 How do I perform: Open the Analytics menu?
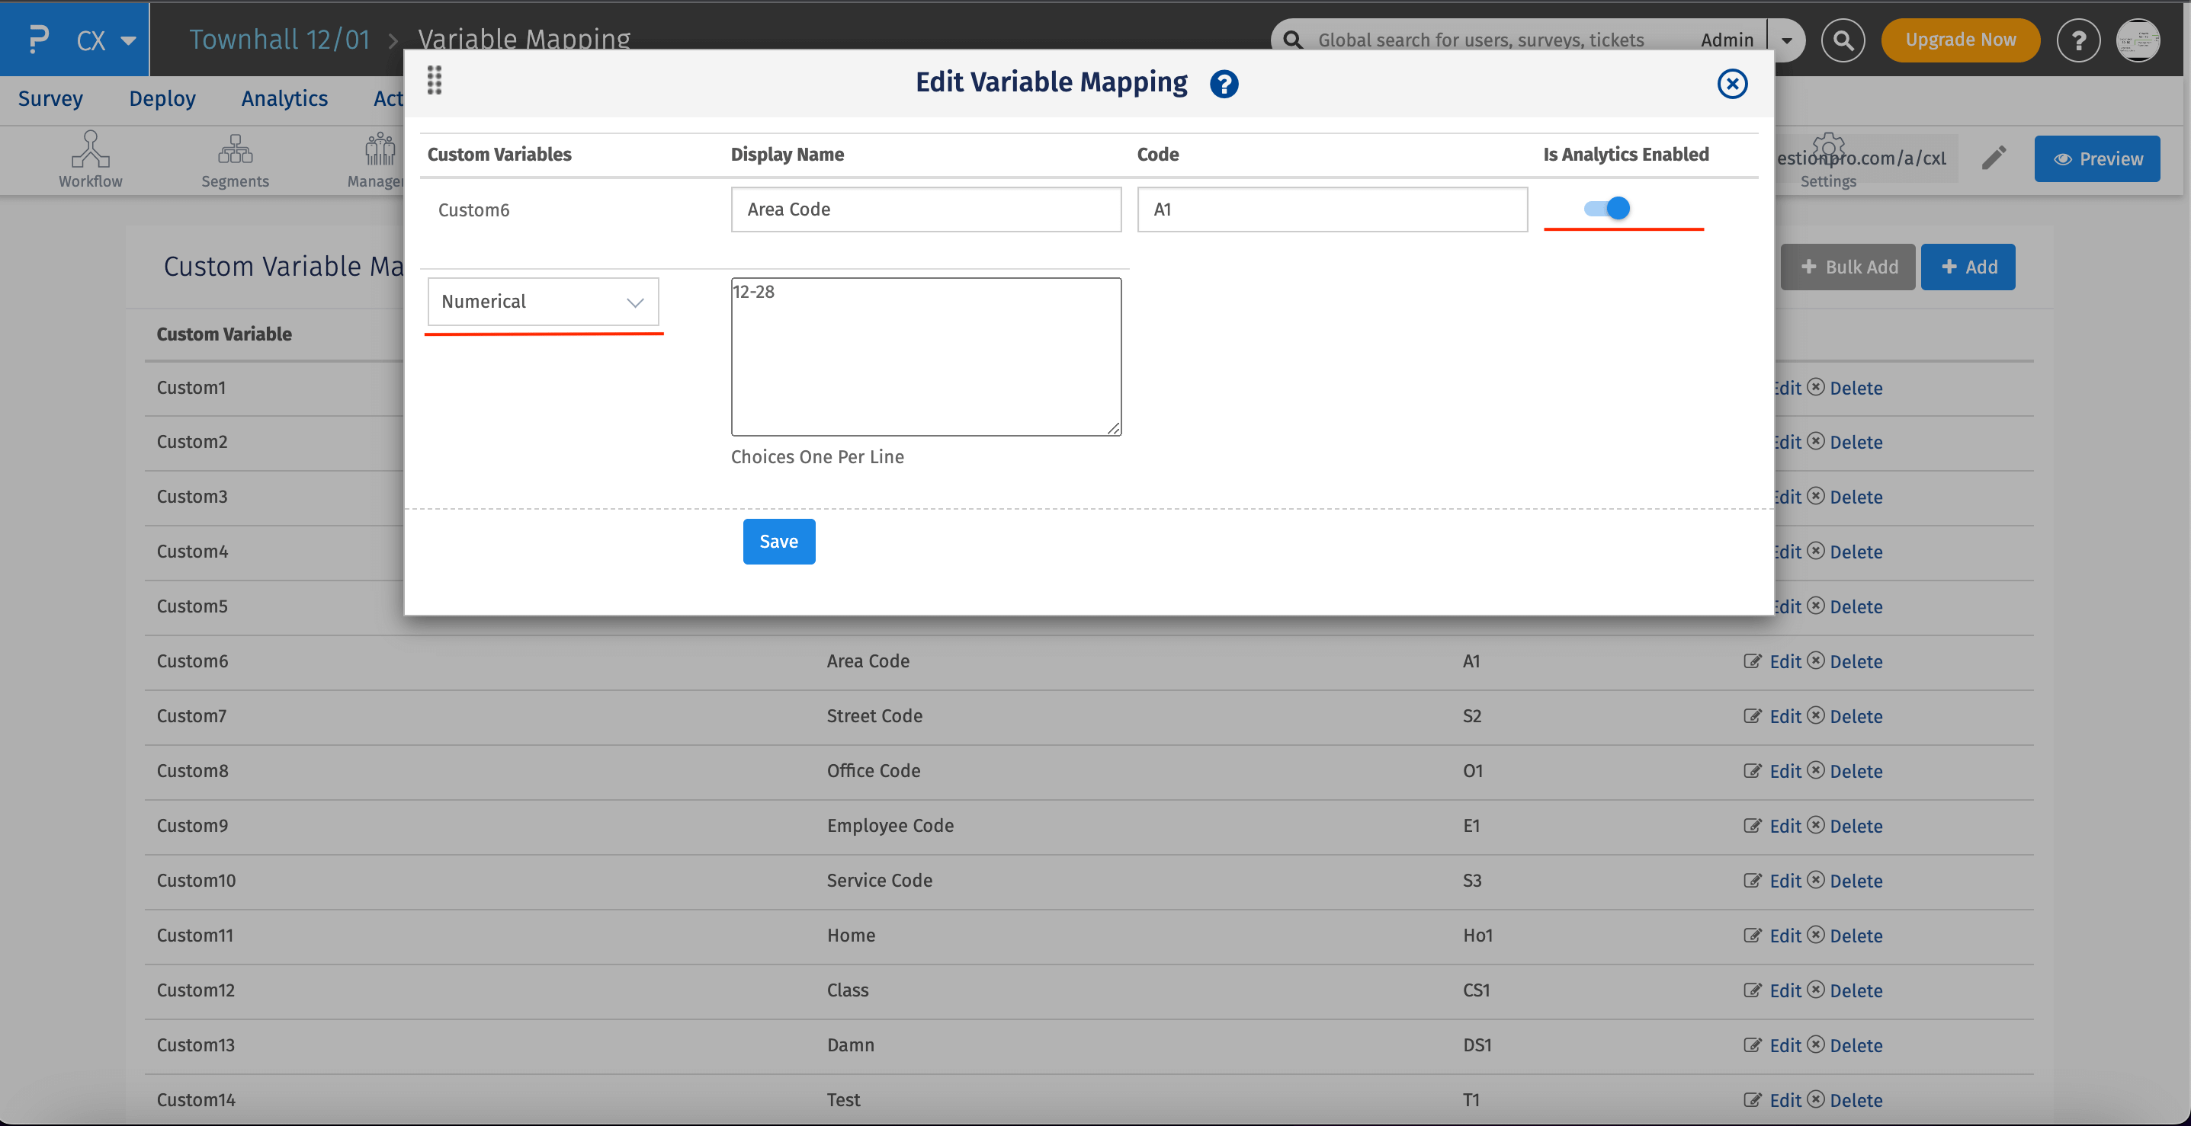(x=284, y=98)
